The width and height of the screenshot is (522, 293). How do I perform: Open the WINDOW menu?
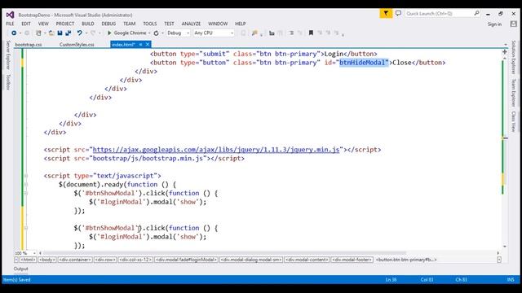218,24
